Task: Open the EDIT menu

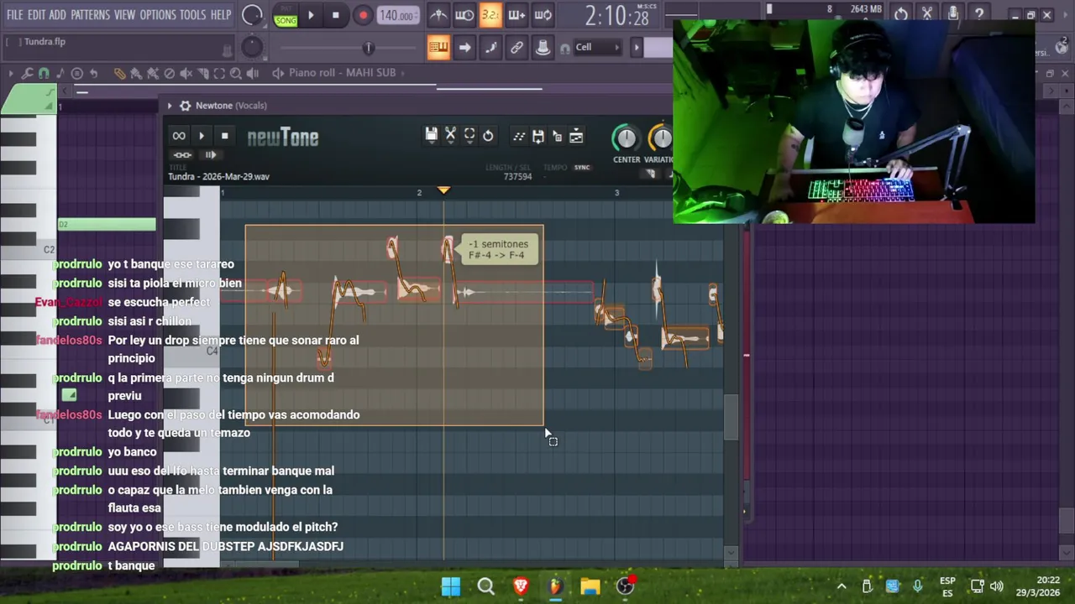Action: pos(36,15)
